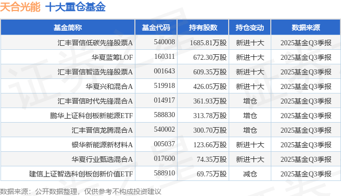Click the 69.75万股 holding value
This screenshot has height=196, width=341.
point(212,174)
